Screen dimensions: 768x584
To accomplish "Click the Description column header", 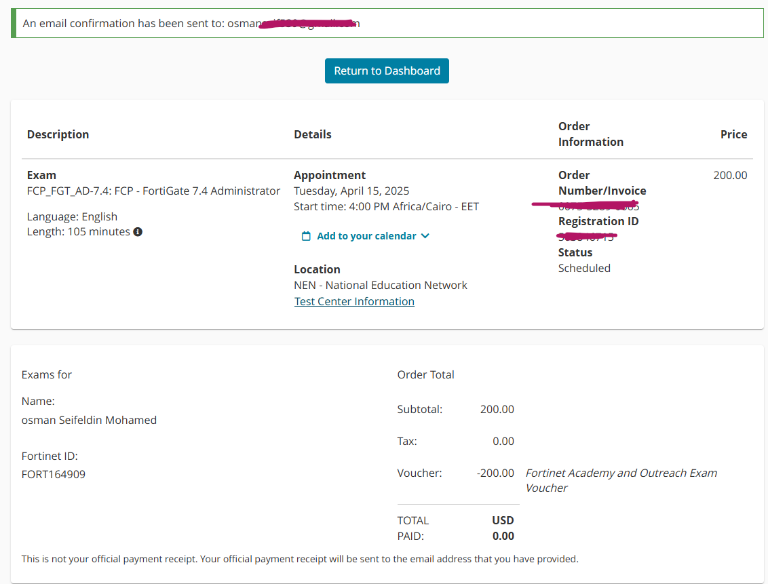I will click(58, 135).
